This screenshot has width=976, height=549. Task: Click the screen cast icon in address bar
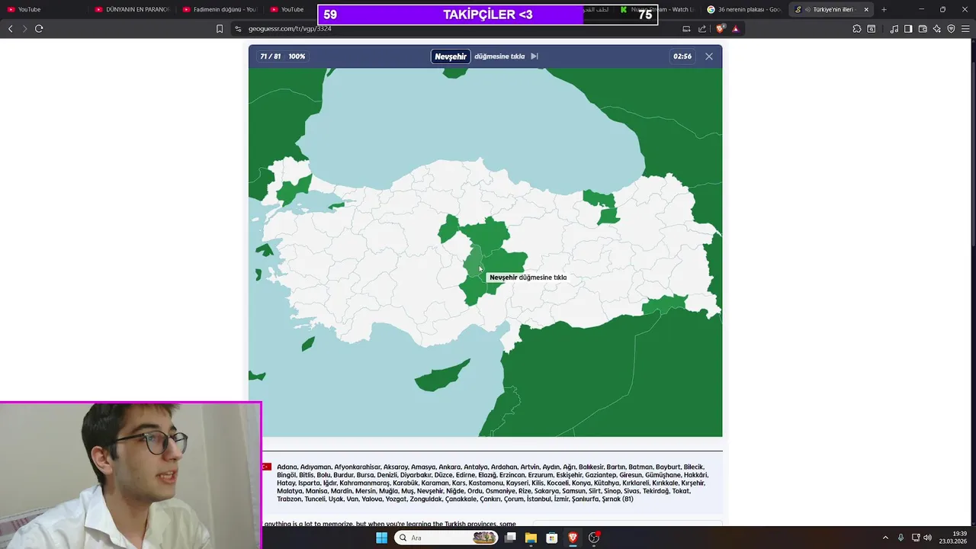686,29
